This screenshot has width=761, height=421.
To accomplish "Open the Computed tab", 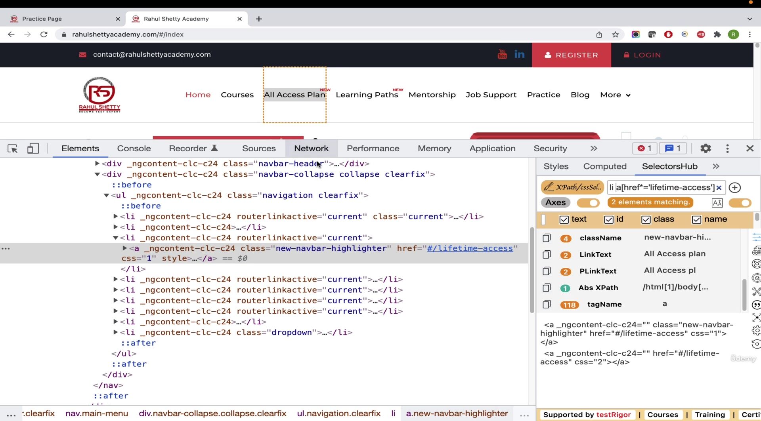I will click(605, 166).
